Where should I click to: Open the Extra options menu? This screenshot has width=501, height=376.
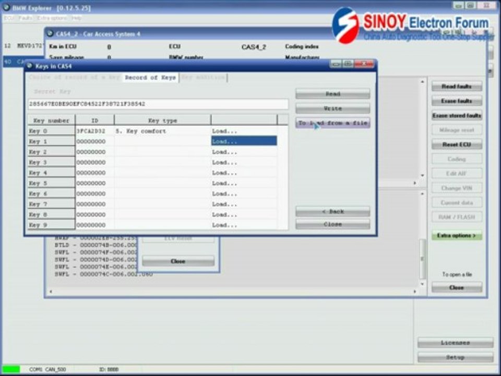tap(52, 18)
